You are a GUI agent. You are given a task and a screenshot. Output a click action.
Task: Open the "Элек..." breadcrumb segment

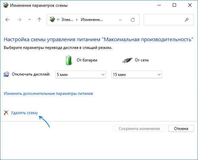click(x=67, y=20)
